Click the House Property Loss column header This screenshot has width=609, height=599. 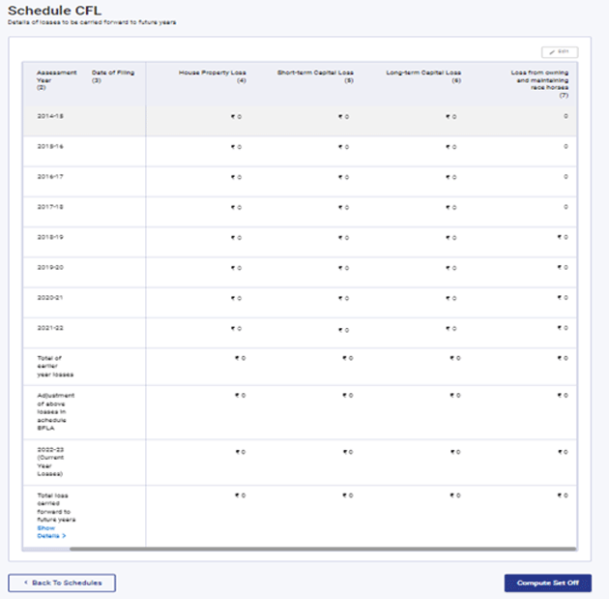tap(213, 75)
